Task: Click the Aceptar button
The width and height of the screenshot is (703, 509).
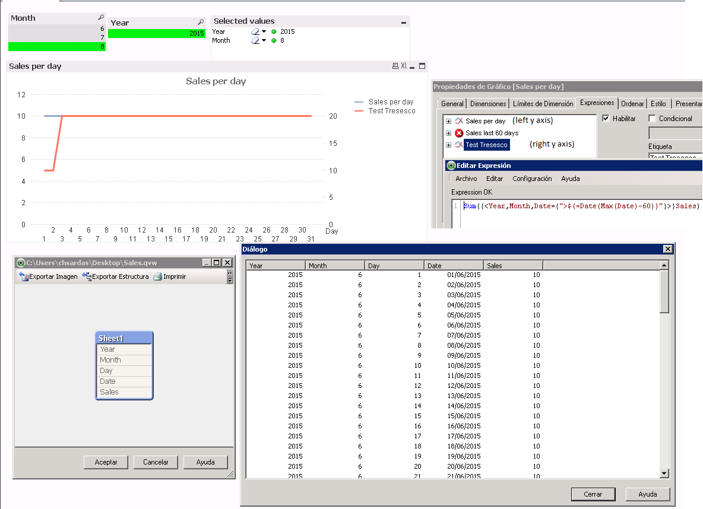Action: tap(106, 462)
